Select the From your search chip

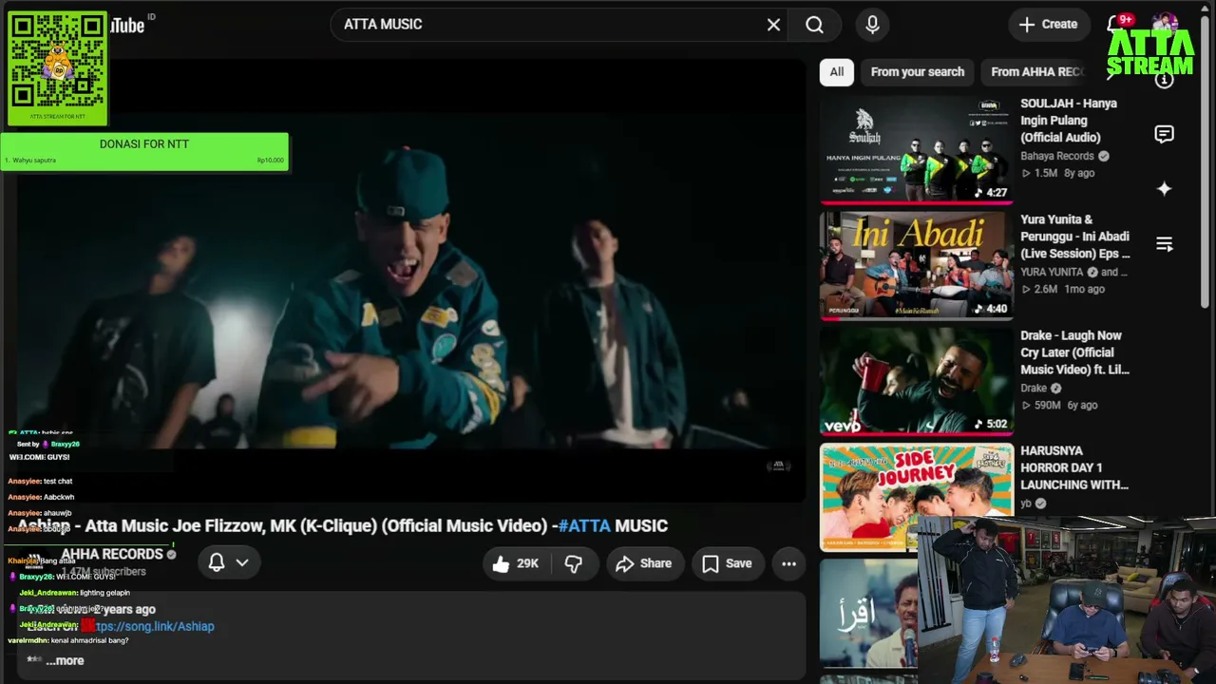[x=918, y=71]
